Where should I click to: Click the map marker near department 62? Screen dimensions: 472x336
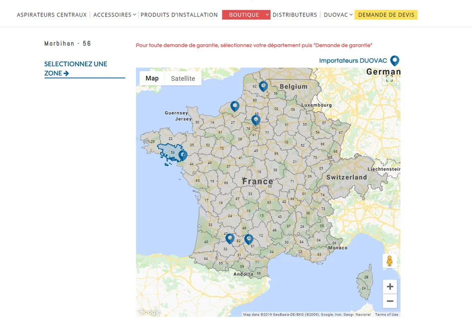click(263, 86)
